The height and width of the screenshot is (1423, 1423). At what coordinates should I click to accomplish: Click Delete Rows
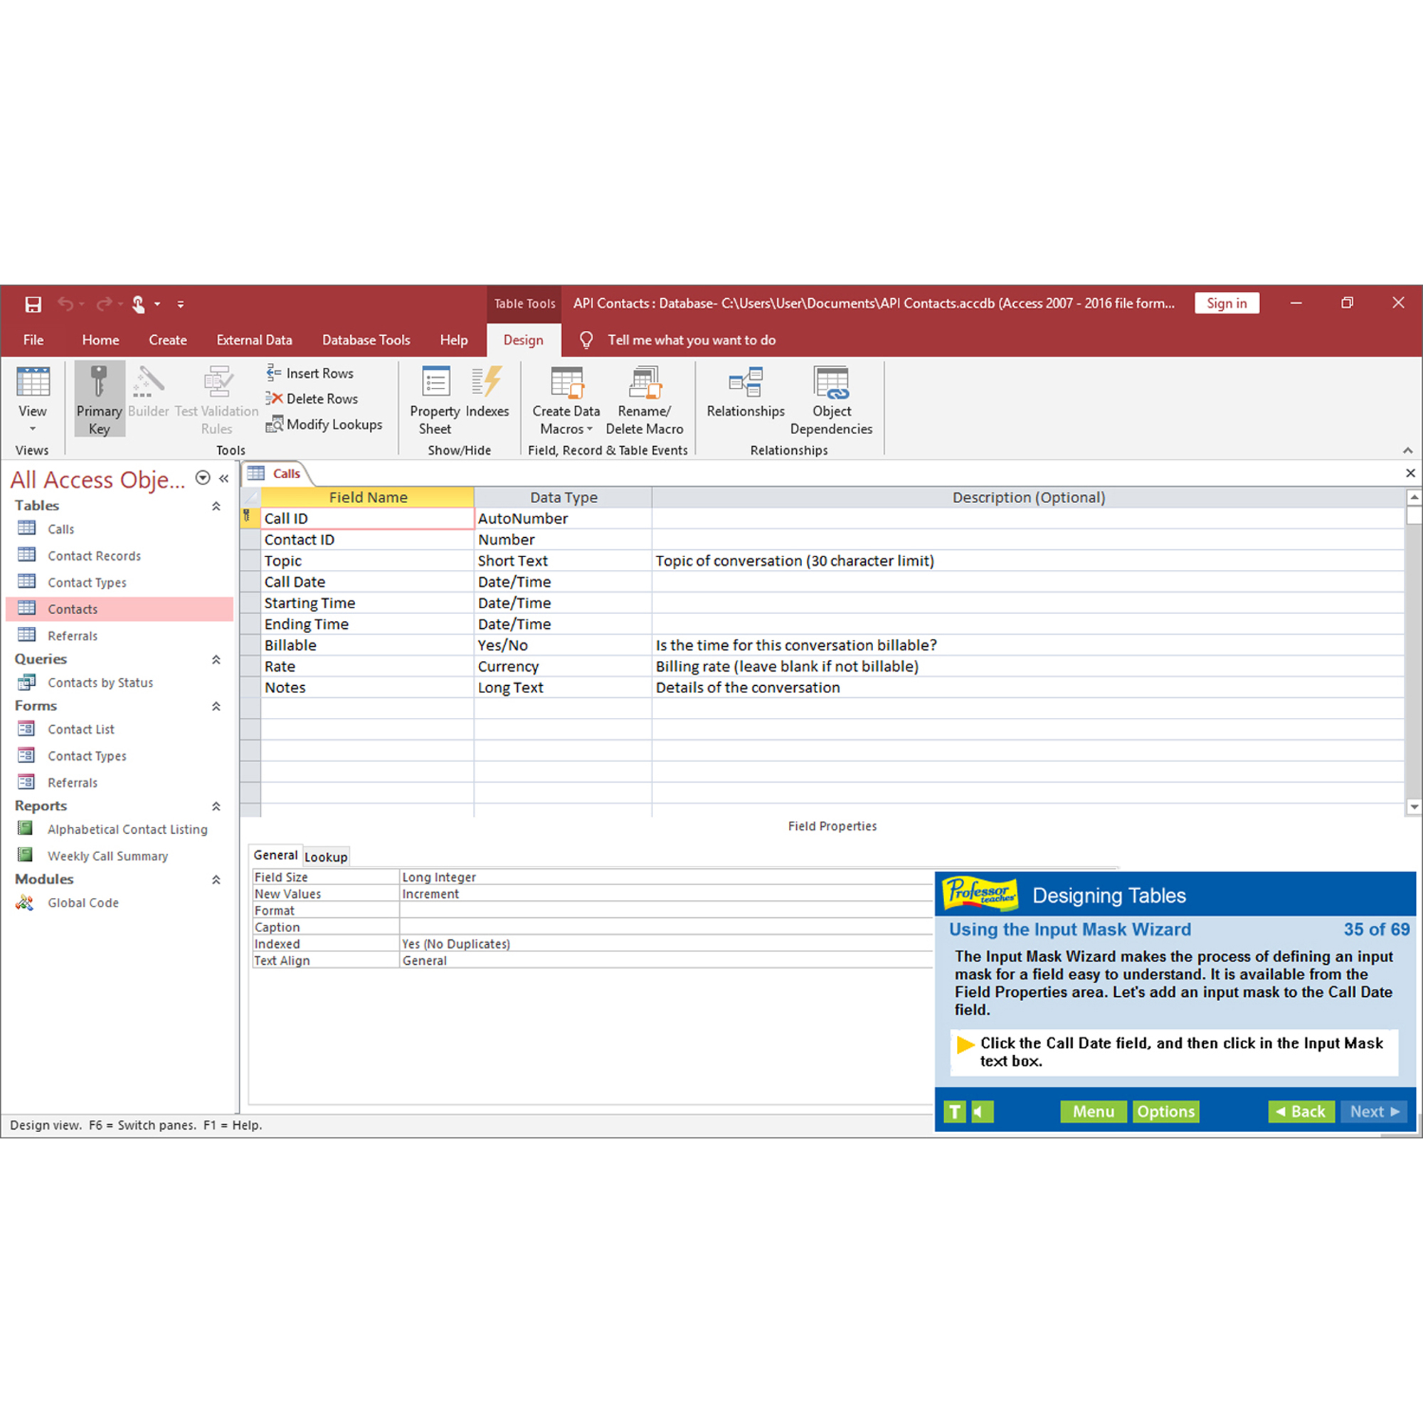pyautogui.click(x=312, y=398)
